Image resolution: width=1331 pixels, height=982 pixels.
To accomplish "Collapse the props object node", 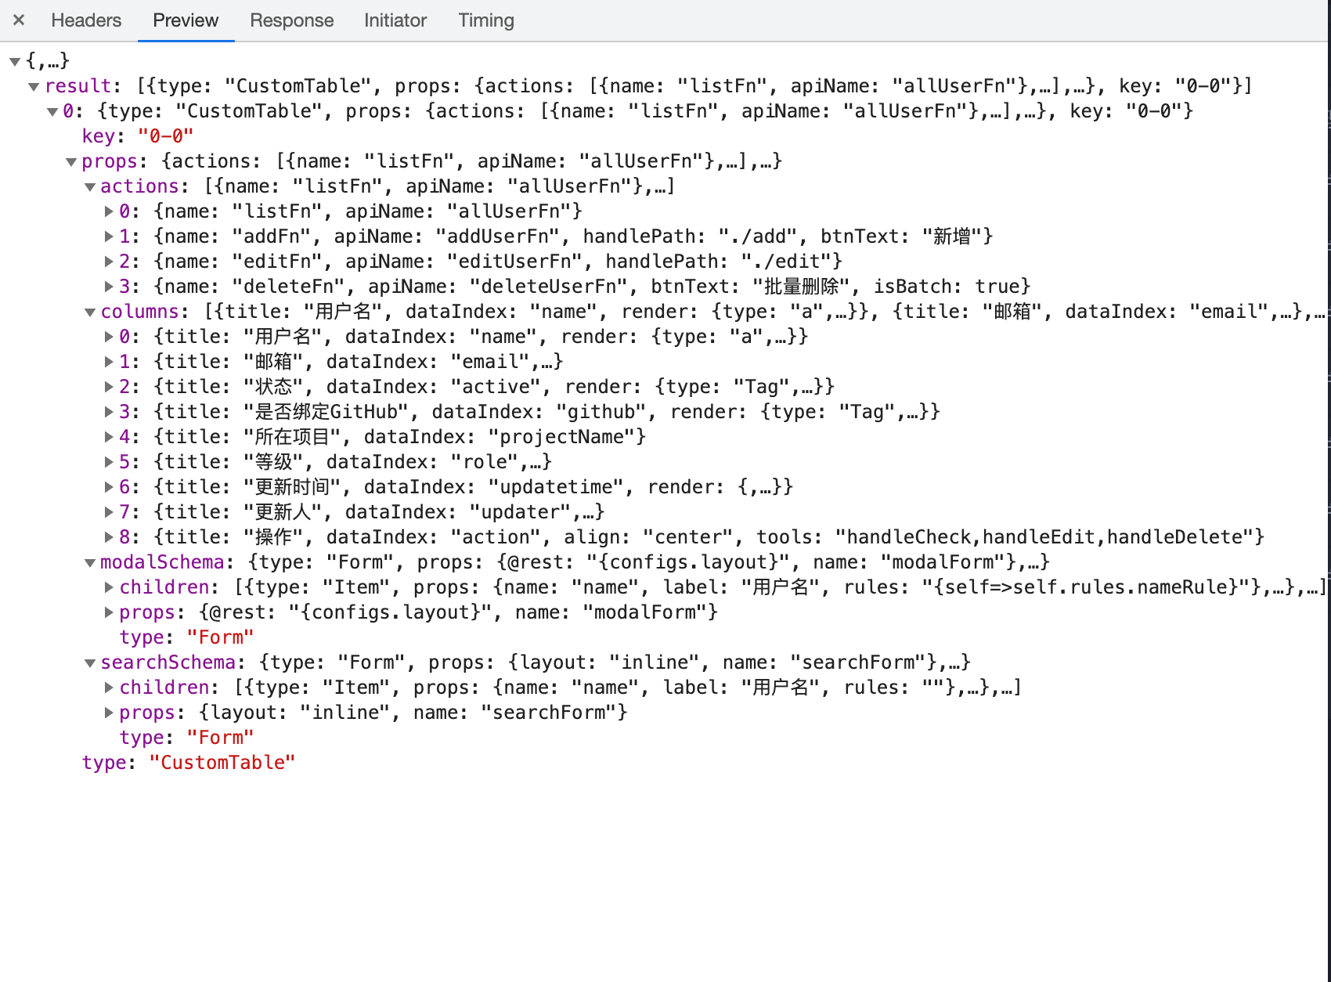I will [x=71, y=161].
